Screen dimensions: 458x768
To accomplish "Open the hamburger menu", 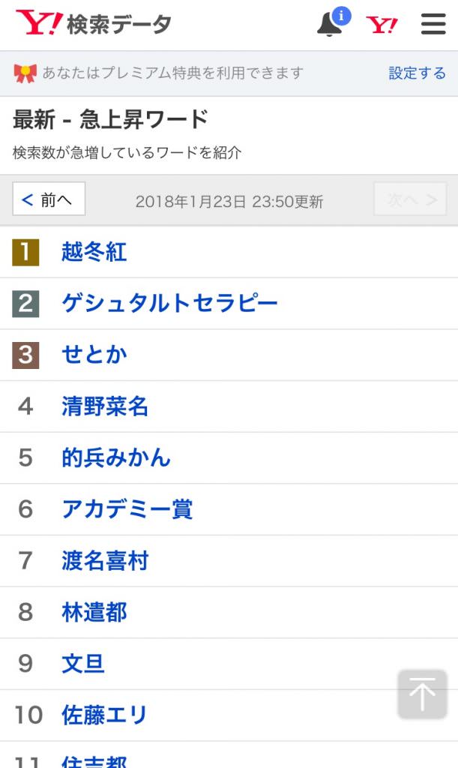I will 433,25.
